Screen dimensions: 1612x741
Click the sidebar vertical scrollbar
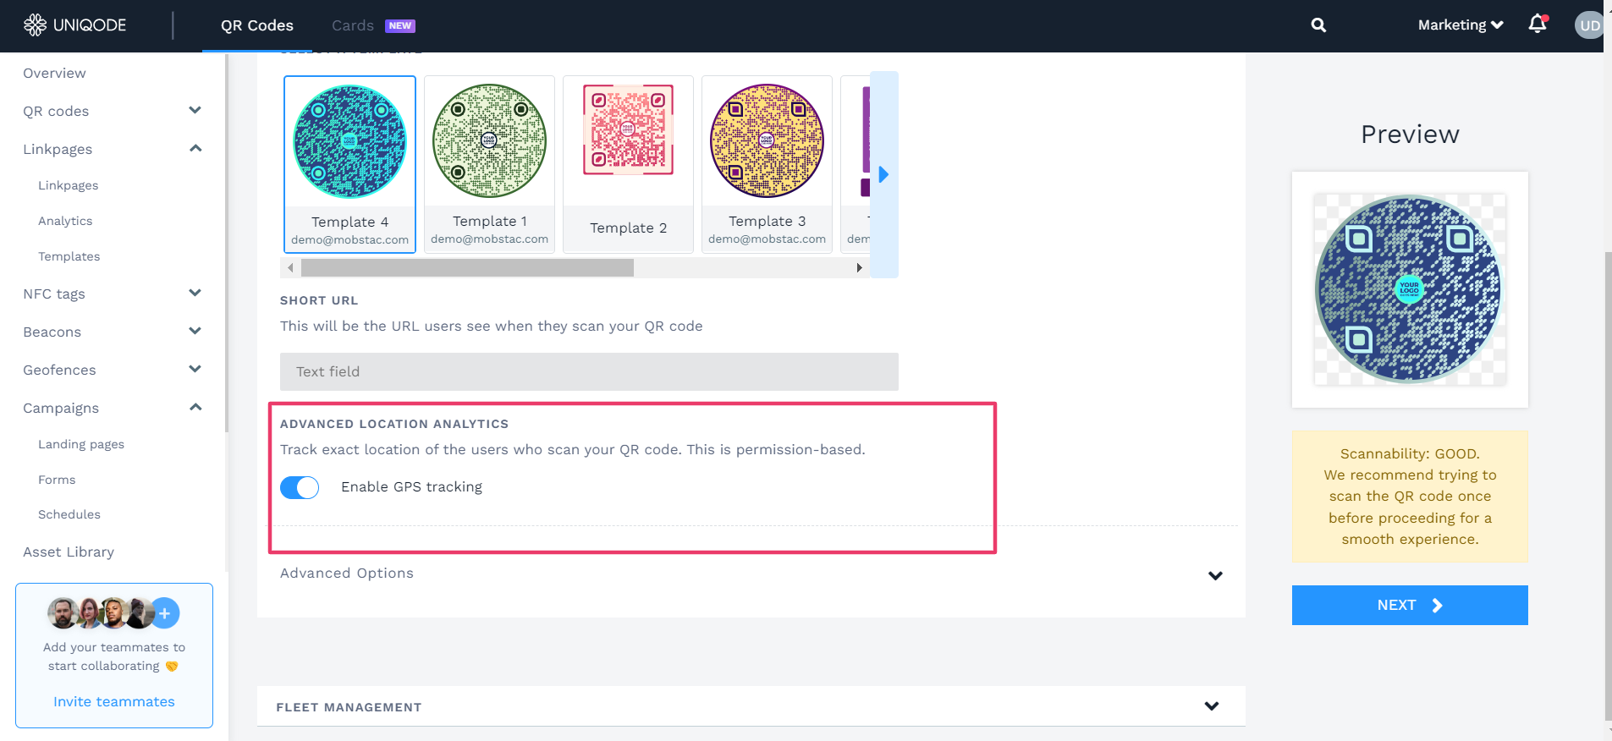point(226,245)
